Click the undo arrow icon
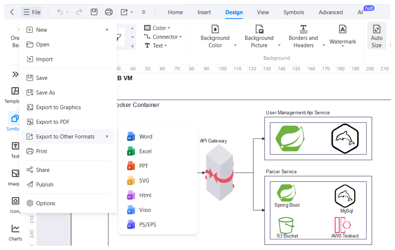Image resolution: width=395 pixels, height=250 pixels. click(60, 12)
